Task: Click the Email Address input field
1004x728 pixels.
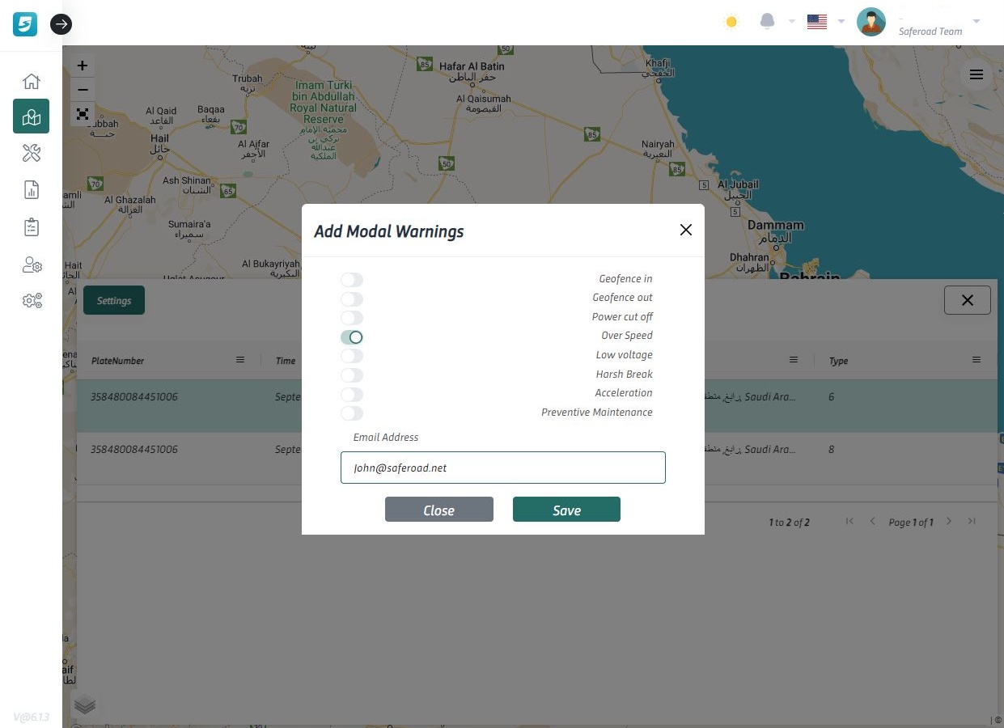Action: [x=502, y=468]
